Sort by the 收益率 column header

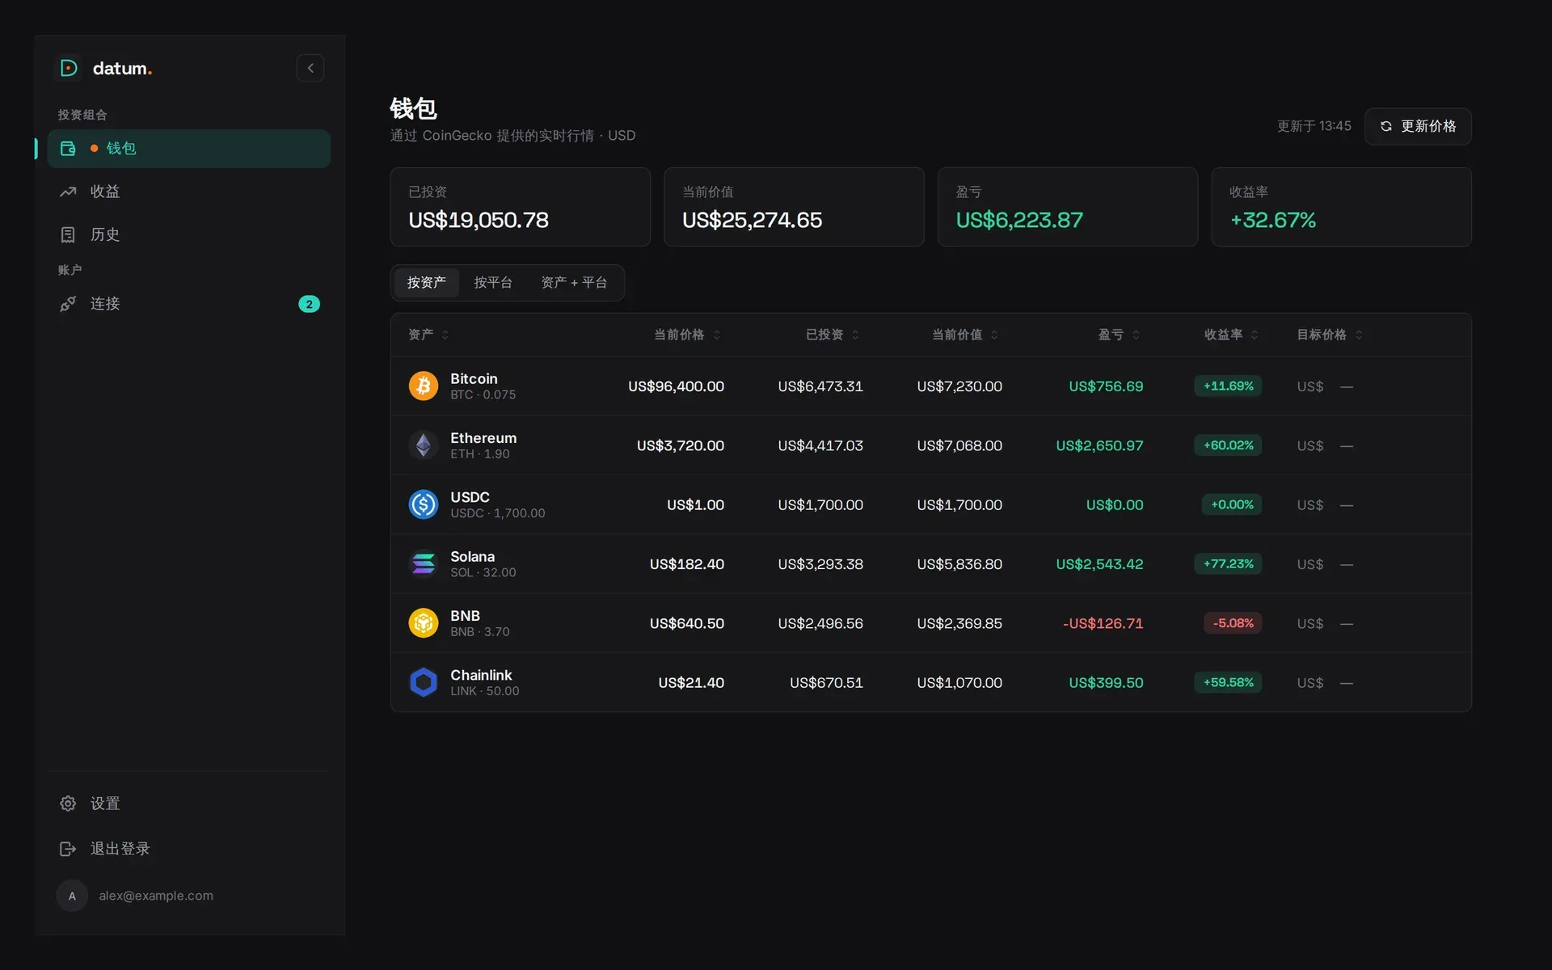point(1231,335)
